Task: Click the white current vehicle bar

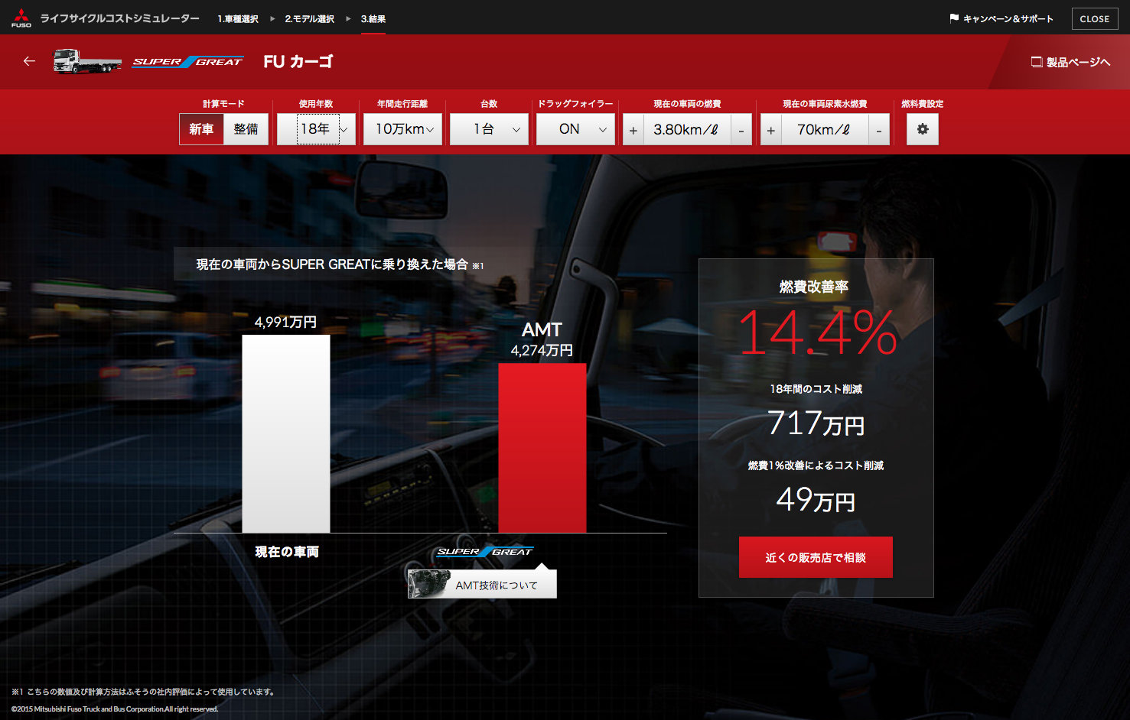Action: coord(286,434)
